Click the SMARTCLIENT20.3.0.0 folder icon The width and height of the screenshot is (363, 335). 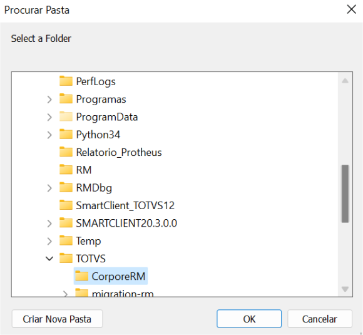tap(66, 223)
